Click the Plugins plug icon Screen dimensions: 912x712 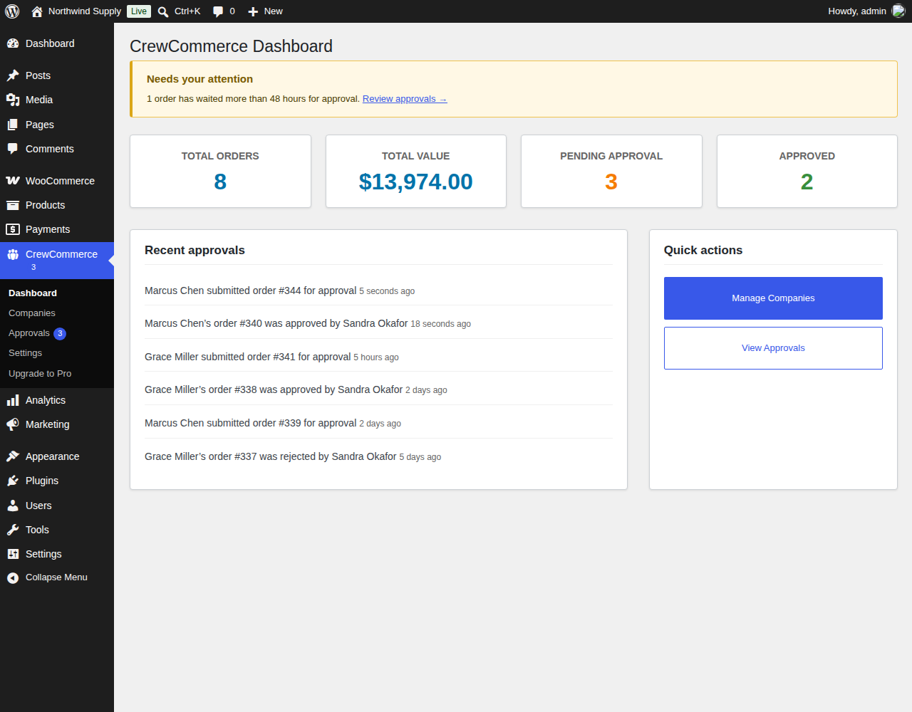13,481
